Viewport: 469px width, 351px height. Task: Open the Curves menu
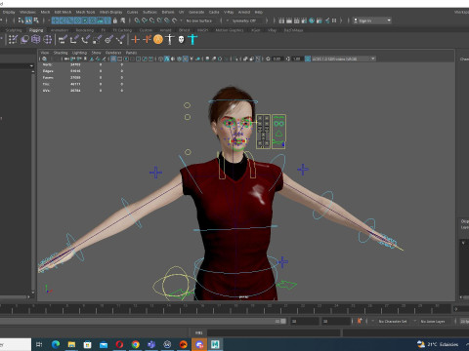click(x=132, y=12)
